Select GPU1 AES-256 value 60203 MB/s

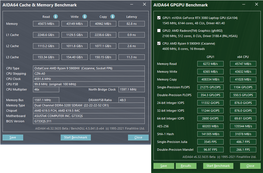coord(210,126)
